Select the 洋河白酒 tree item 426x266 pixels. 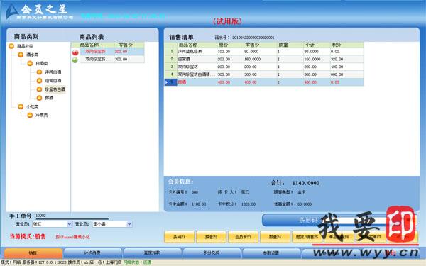pos(53,72)
